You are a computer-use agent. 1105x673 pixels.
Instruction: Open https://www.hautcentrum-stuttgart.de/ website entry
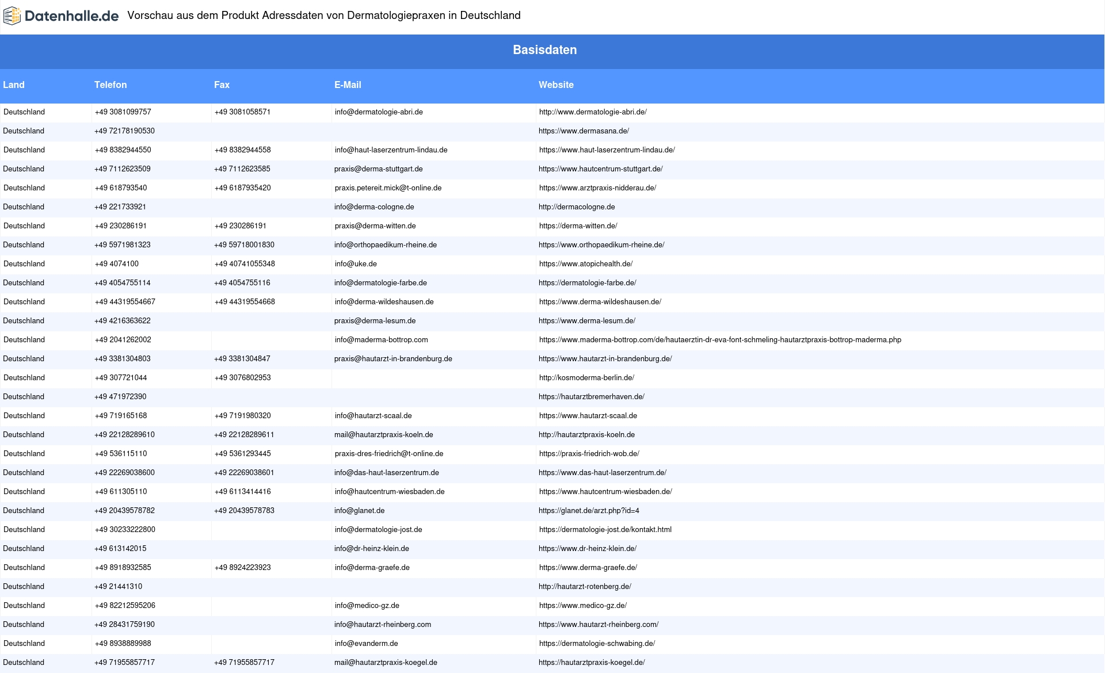601,169
